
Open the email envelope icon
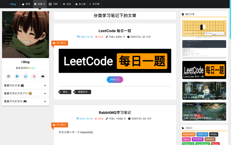coord(43,76)
